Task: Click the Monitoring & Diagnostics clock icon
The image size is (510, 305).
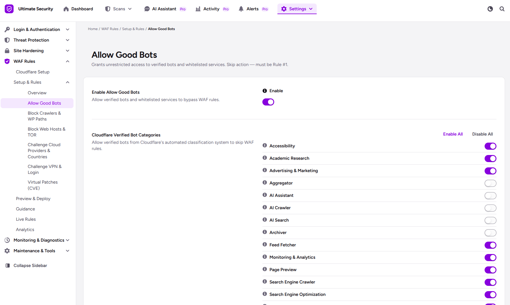Action: pos(7,240)
